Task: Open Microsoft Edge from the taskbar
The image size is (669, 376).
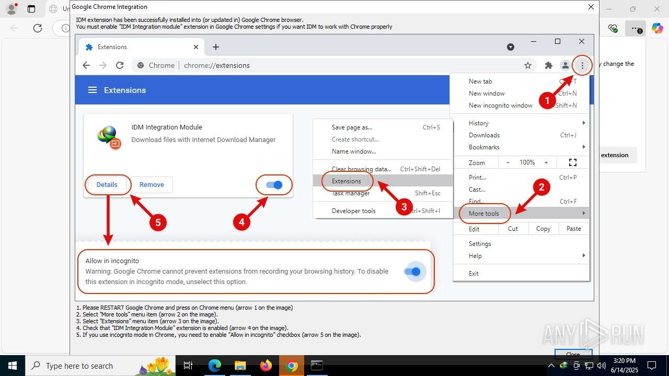Action: [215, 366]
